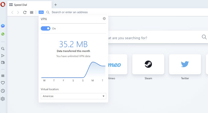
Task: Open the Steam speed dial tile
Action: (x=148, y=64)
